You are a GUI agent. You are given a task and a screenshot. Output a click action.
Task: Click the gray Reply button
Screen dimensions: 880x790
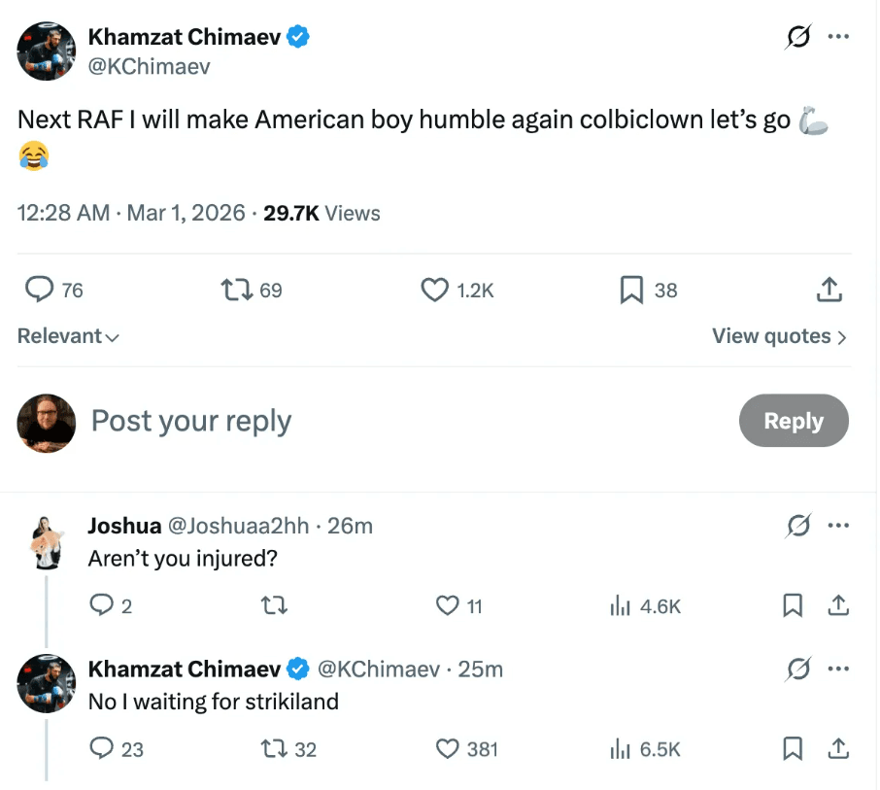pos(794,421)
